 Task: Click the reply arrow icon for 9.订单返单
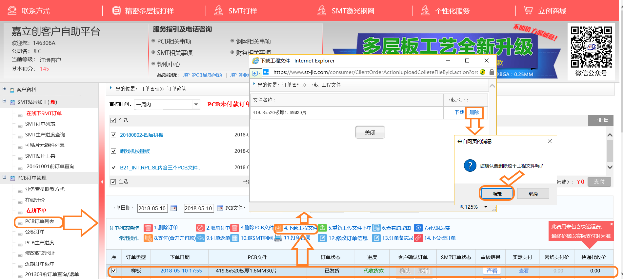coord(200,238)
